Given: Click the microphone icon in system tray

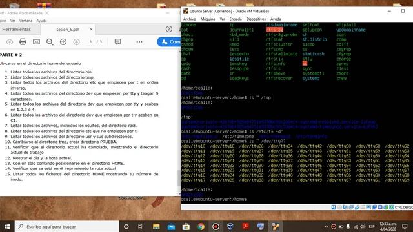Looking at the screenshot, I should [x=348, y=226].
